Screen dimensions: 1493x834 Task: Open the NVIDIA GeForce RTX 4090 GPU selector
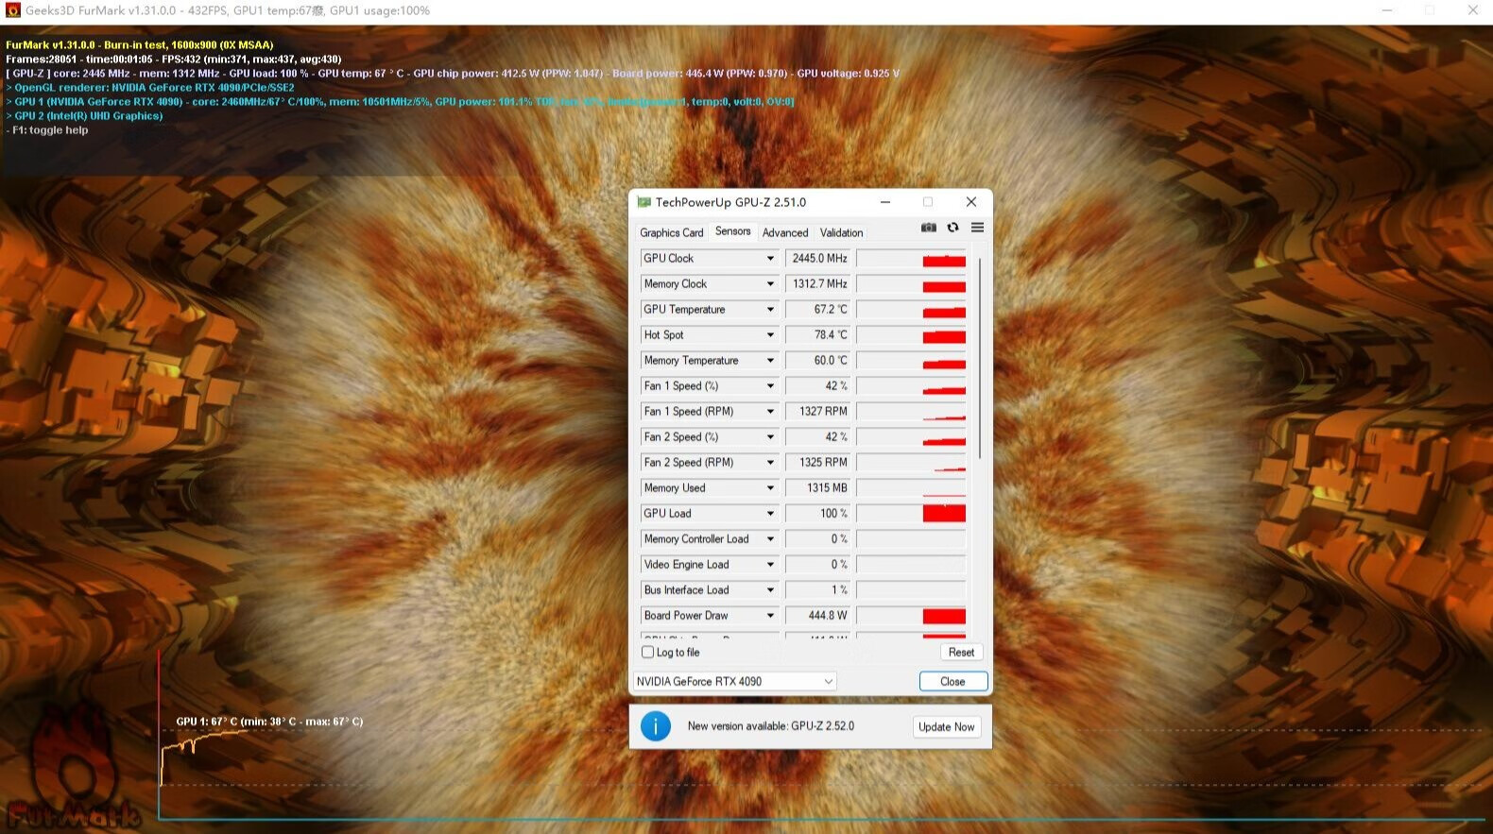point(734,681)
